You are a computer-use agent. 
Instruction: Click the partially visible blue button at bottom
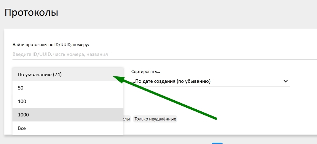(217, 143)
